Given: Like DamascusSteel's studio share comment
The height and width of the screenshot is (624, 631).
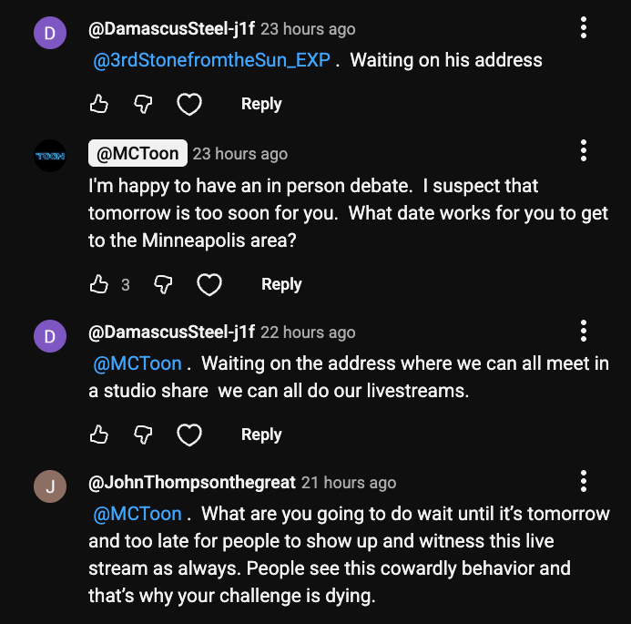Looking at the screenshot, I should click(x=99, y=435).
